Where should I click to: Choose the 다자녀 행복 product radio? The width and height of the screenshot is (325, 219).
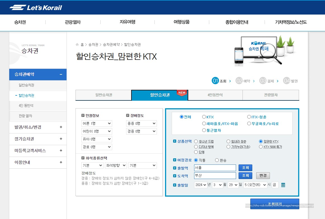(x=196, y=147)
